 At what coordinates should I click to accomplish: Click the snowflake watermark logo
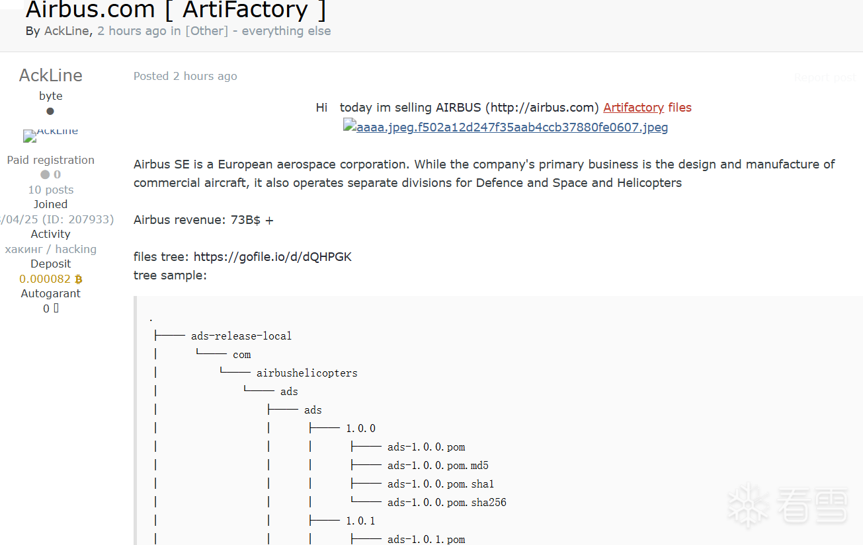point(749,505)
